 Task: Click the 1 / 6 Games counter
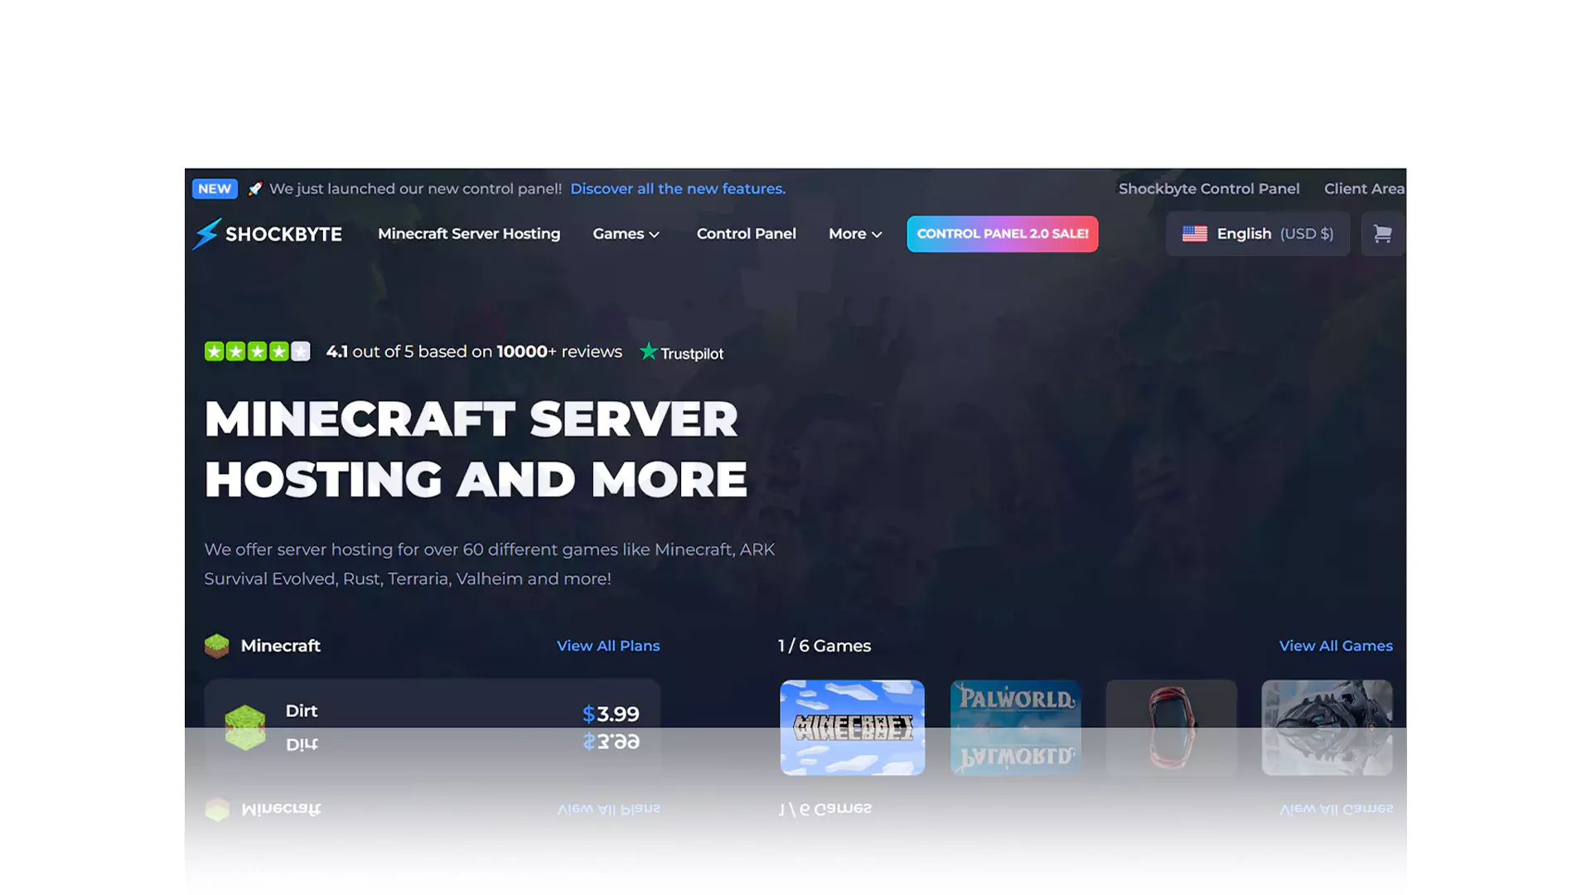tap(825, 646)
